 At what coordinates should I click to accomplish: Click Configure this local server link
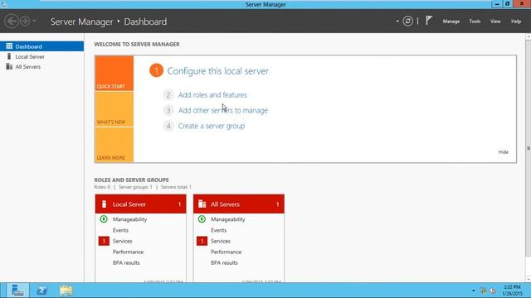pos(217,71)
